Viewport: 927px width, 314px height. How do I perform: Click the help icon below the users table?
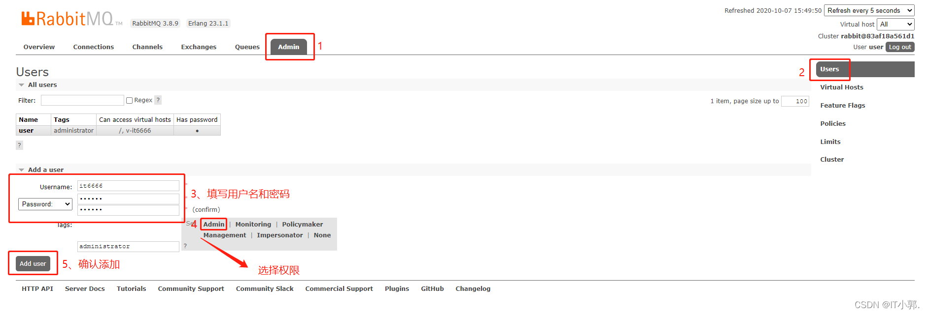point(20,145)
